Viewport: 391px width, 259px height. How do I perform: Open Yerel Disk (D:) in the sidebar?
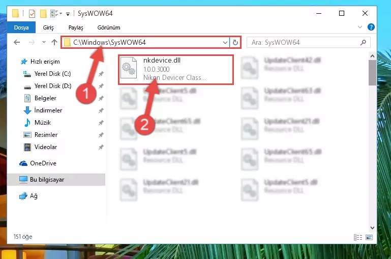point(53,86)
